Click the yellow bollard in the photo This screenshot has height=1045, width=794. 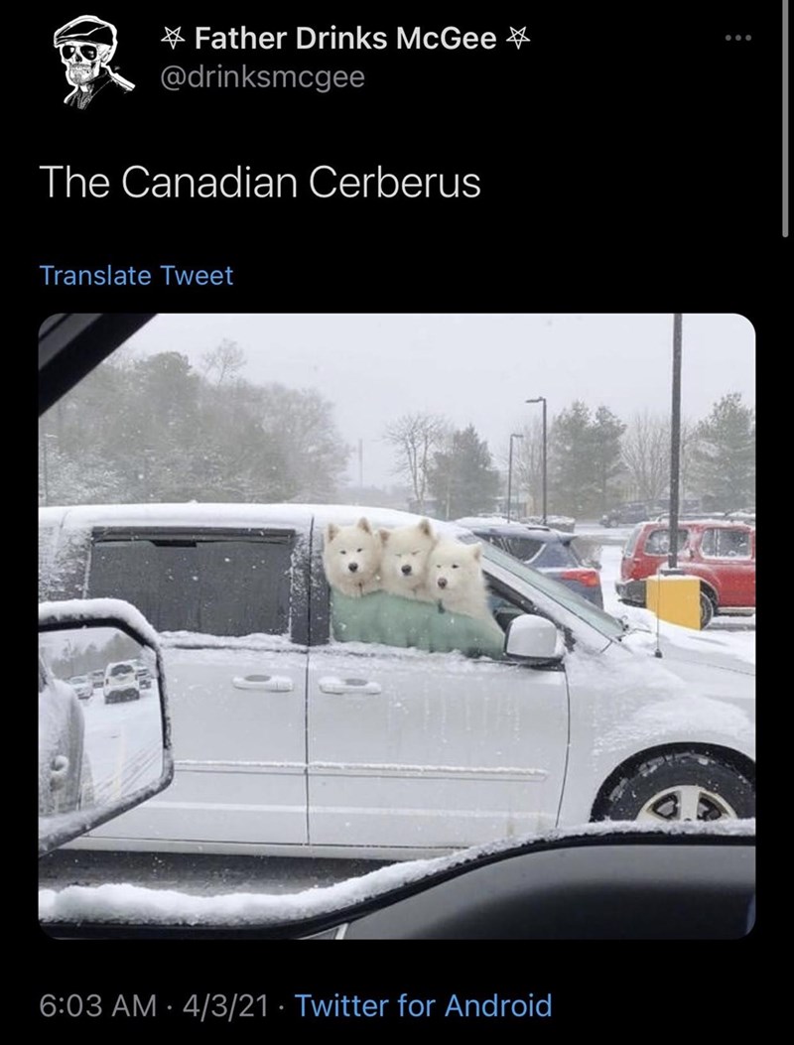tap(673, 599)
